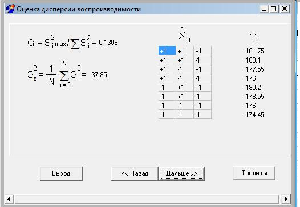Select the highlighted +1 cell in first row
Image resolution: width=300 pixels, height=207 pixels.
coord(167,51)
